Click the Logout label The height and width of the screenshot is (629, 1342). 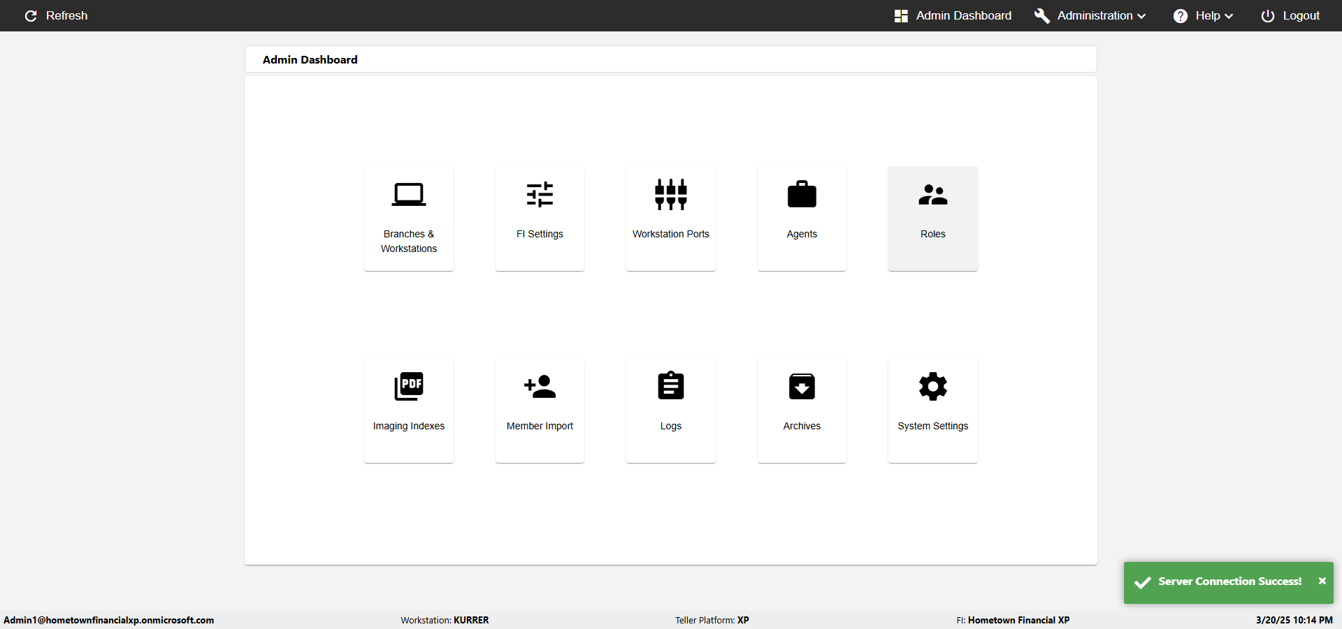pyautogui.click(x=1301, y=15)
